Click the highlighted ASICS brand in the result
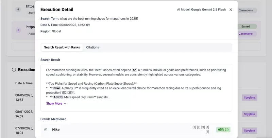The height and width of the screenshot is (138, 272). click(x=58, y=97)
